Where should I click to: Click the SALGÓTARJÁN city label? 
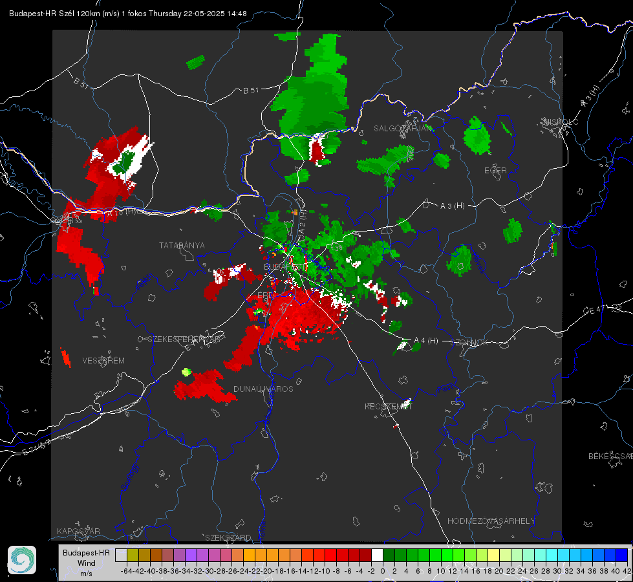point(403,129)
